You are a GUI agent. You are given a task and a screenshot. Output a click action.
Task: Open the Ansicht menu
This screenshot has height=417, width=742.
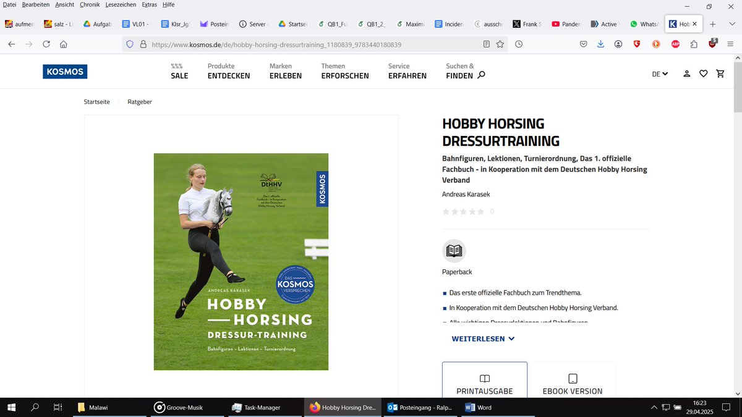tap(65, 4)
